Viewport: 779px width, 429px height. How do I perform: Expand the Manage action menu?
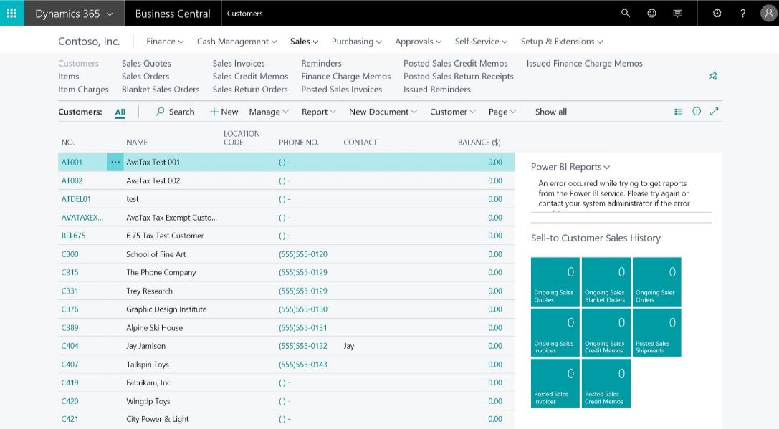tap(269, 112)
